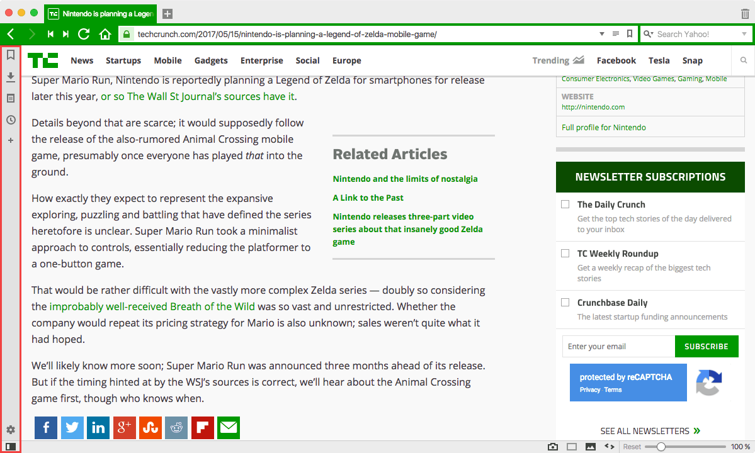Open the Bookmarks panel in sidebar
755x453 pixels.
click(11, 55)
